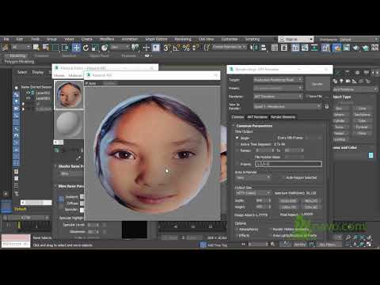Select the gray second material sample slot
Viewport: 380px width, 285px height.
pos(69,124)
